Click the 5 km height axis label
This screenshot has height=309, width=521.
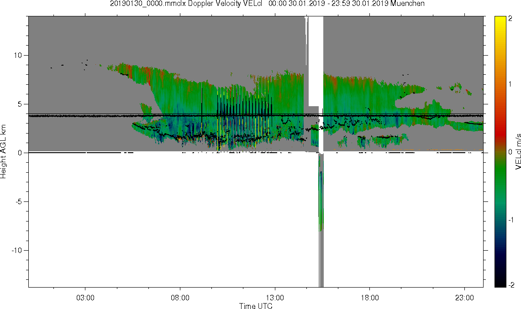pyautogui.click(x=20, y=104)
